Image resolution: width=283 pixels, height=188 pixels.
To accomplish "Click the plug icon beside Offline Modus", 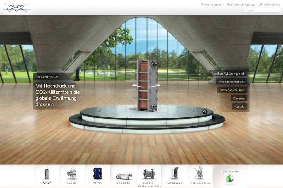I will click(x=261, y=5).
